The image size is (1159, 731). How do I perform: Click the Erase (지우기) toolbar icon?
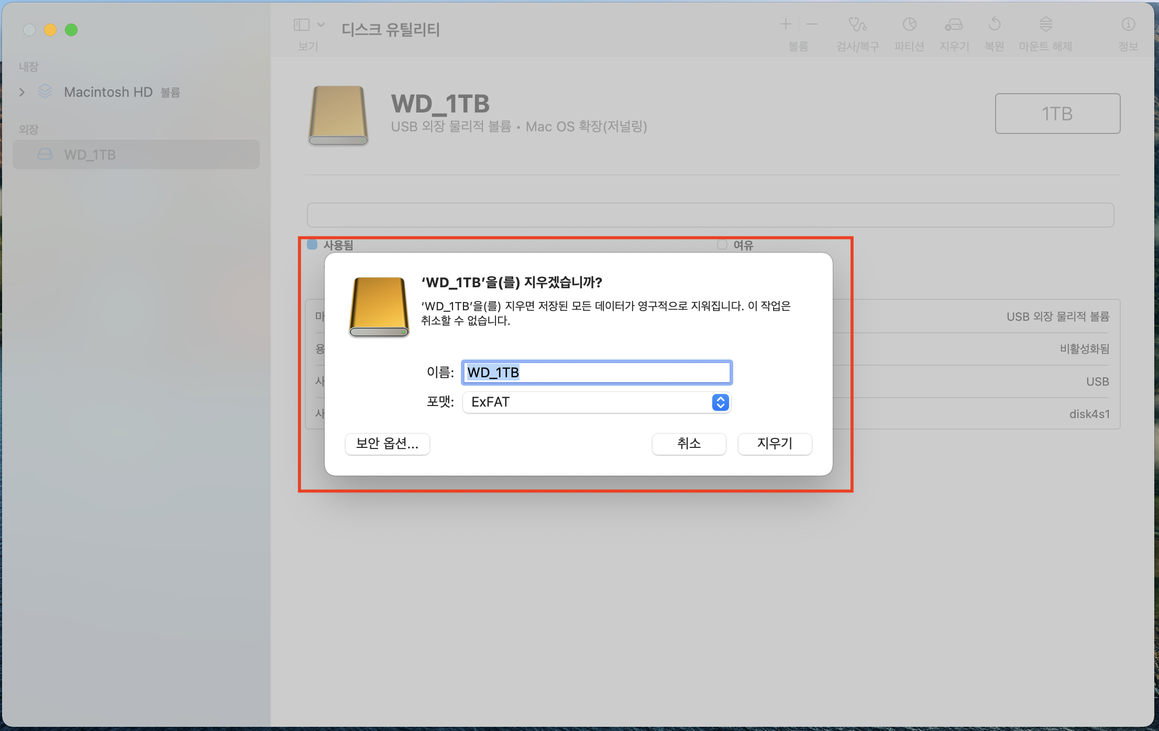coord(954,25)
